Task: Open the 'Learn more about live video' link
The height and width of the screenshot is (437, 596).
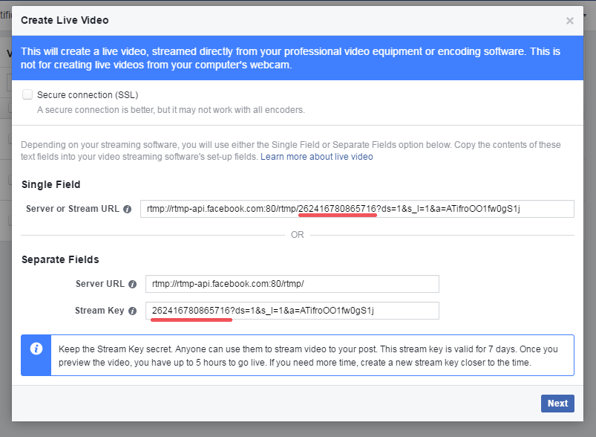Action: 317,157
